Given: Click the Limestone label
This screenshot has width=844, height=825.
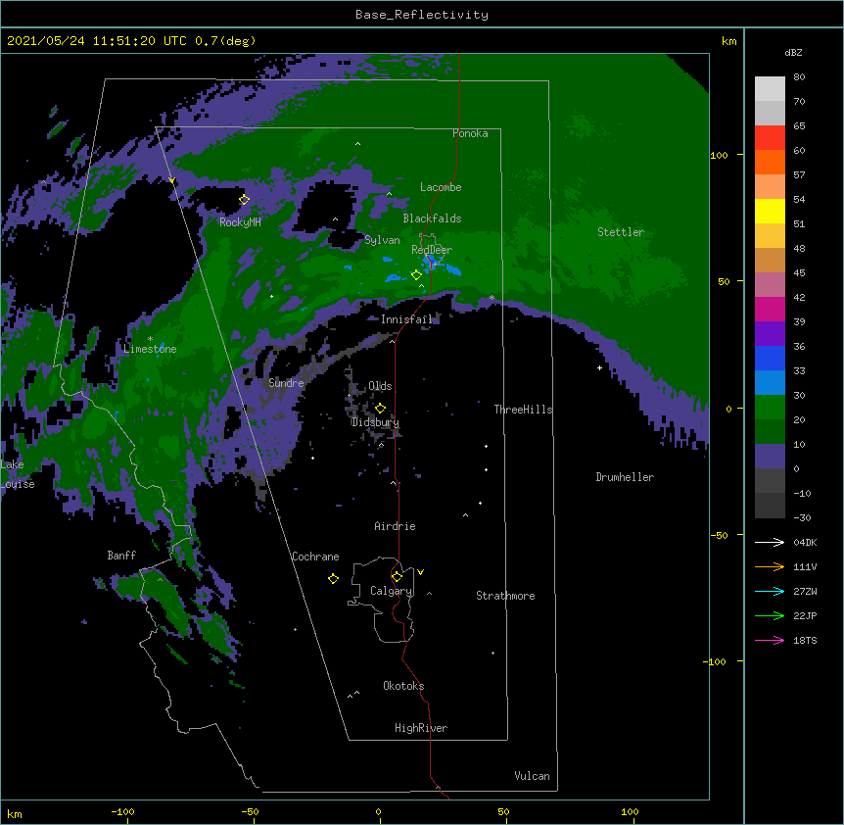Looking at the screenshot, I should pyautogui.click(x=150, y=349).
